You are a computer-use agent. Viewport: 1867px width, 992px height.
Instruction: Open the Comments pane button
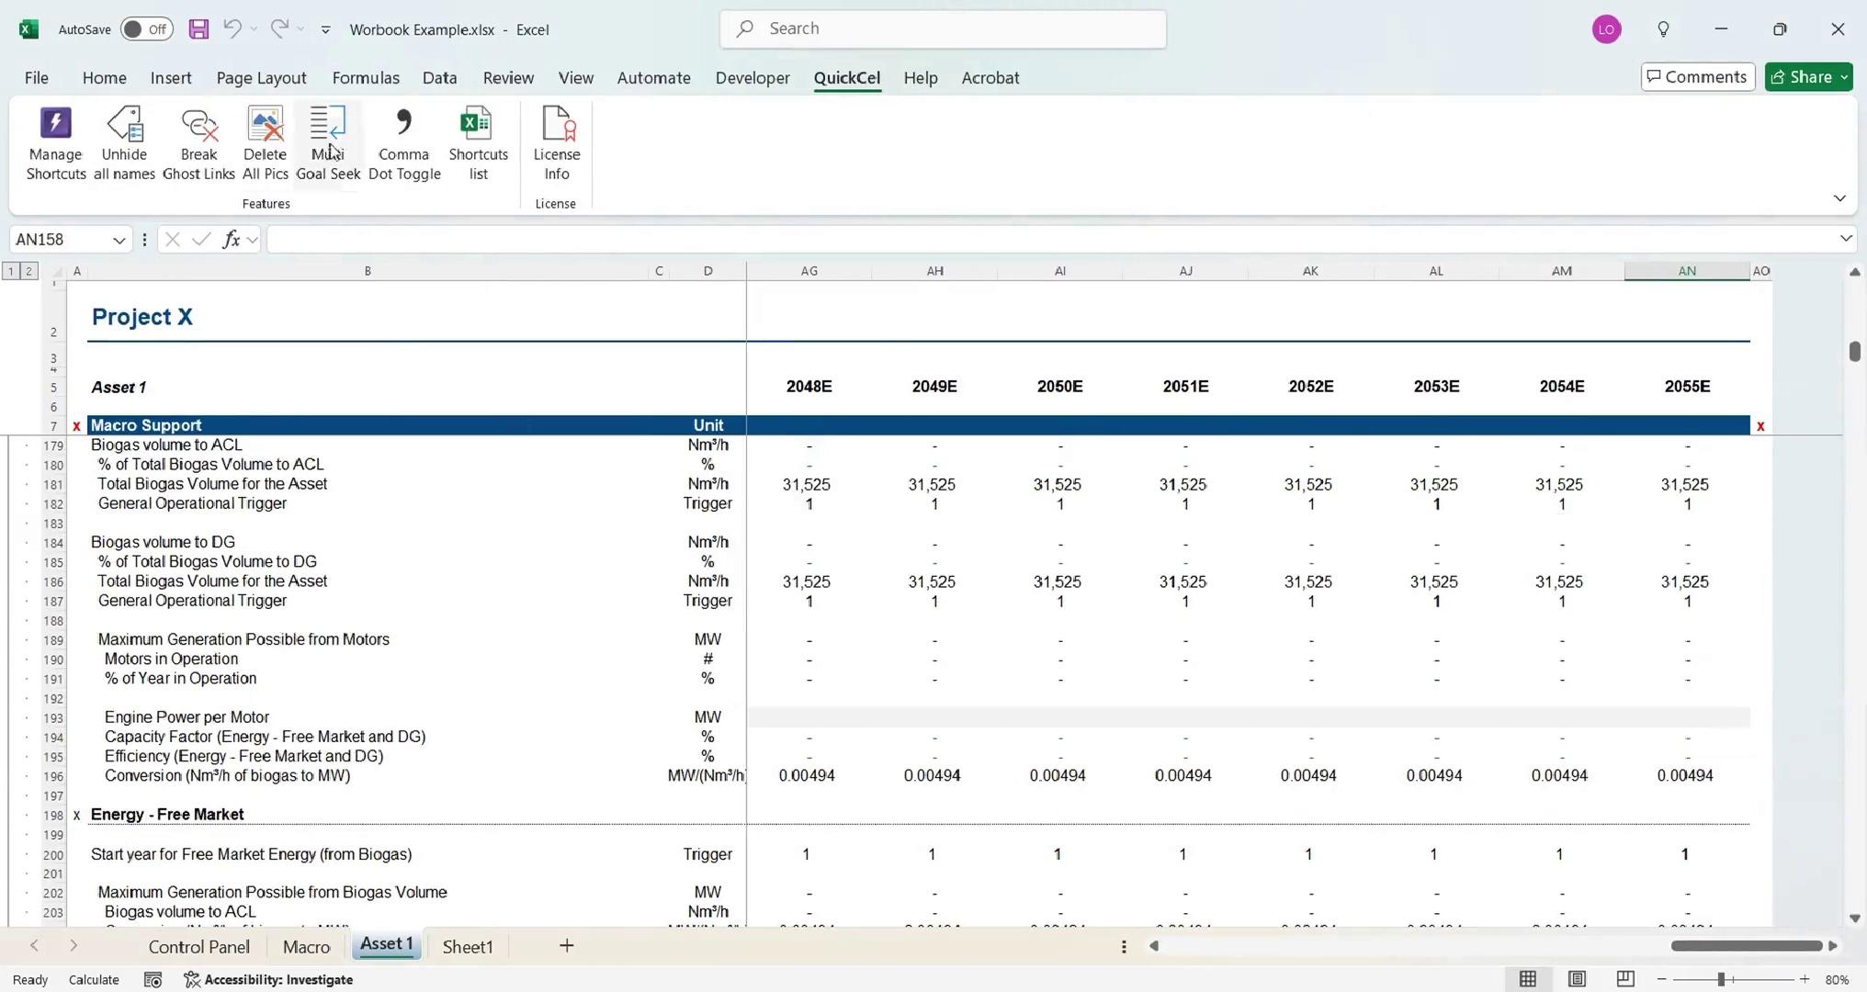pyautogui.click(x=1697, y=77)
